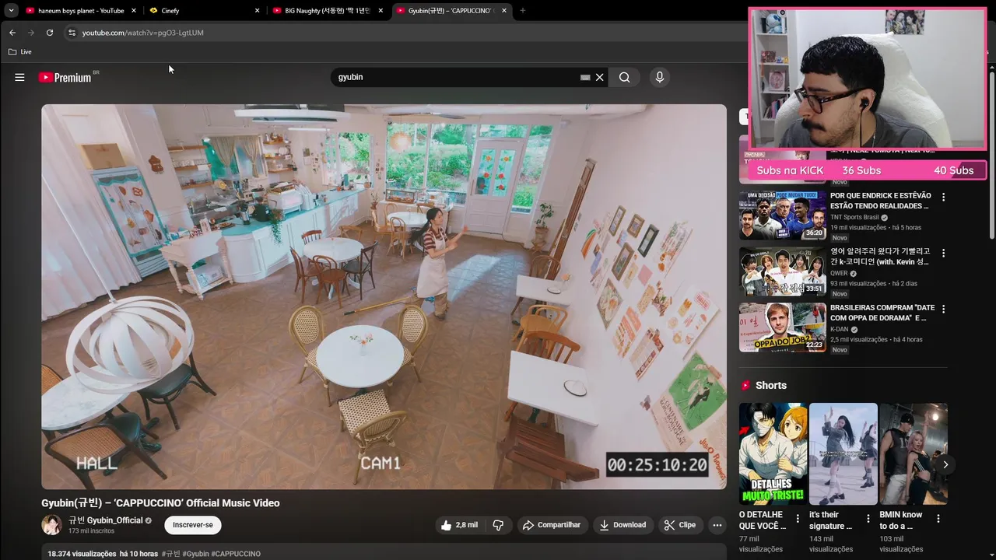Open the it's their signature short
This screenshot has width=996, height=560.
click(843, 454)
